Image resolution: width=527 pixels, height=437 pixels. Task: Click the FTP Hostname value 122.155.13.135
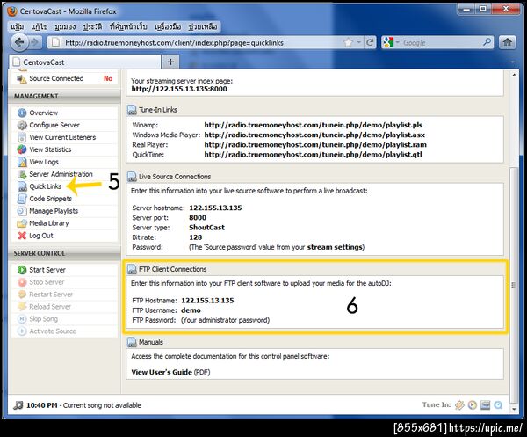[207, 301]
